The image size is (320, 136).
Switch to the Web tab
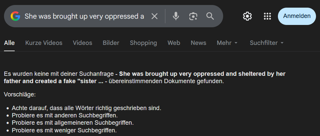[174, 43]
